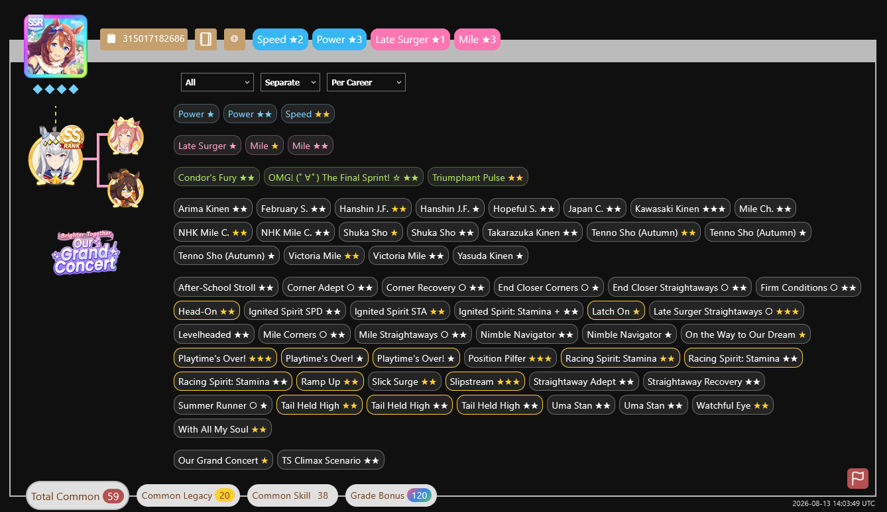Click the Ignited Spirit SPD skill chip
887x512 pixels.
[x=295, y=311]
